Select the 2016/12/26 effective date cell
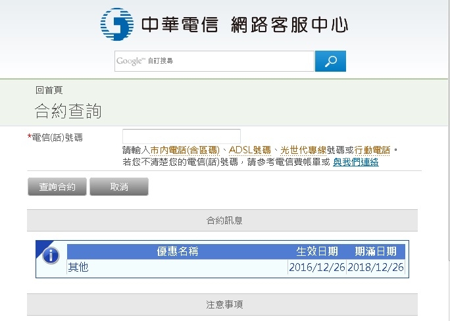Image resolution: width=450 pixels, height=321 pixels. 317,267
